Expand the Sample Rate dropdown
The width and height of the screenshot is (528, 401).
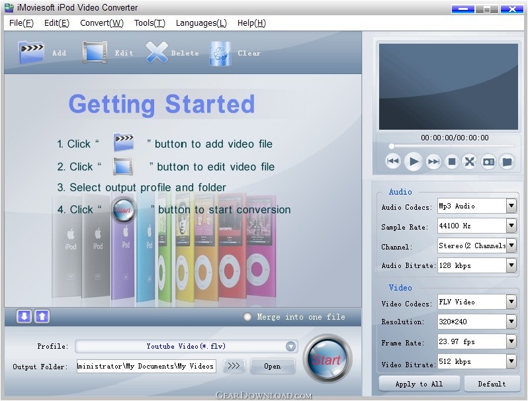511,226
